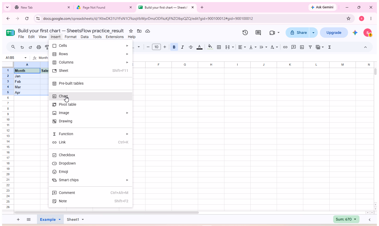Choose Pivot table from Insert menu
Image resolution: width=379 pixels, height=226 pixels.
(x=91, y=104)
